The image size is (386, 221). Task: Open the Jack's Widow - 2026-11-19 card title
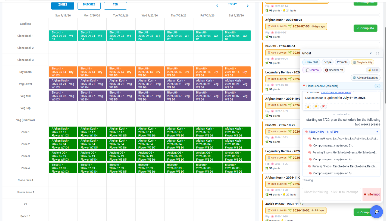[x=284, y=204]
